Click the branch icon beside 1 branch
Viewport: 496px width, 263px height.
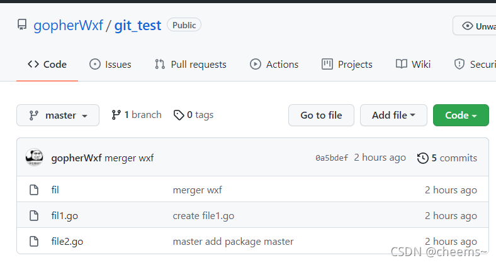click(116, 115)
